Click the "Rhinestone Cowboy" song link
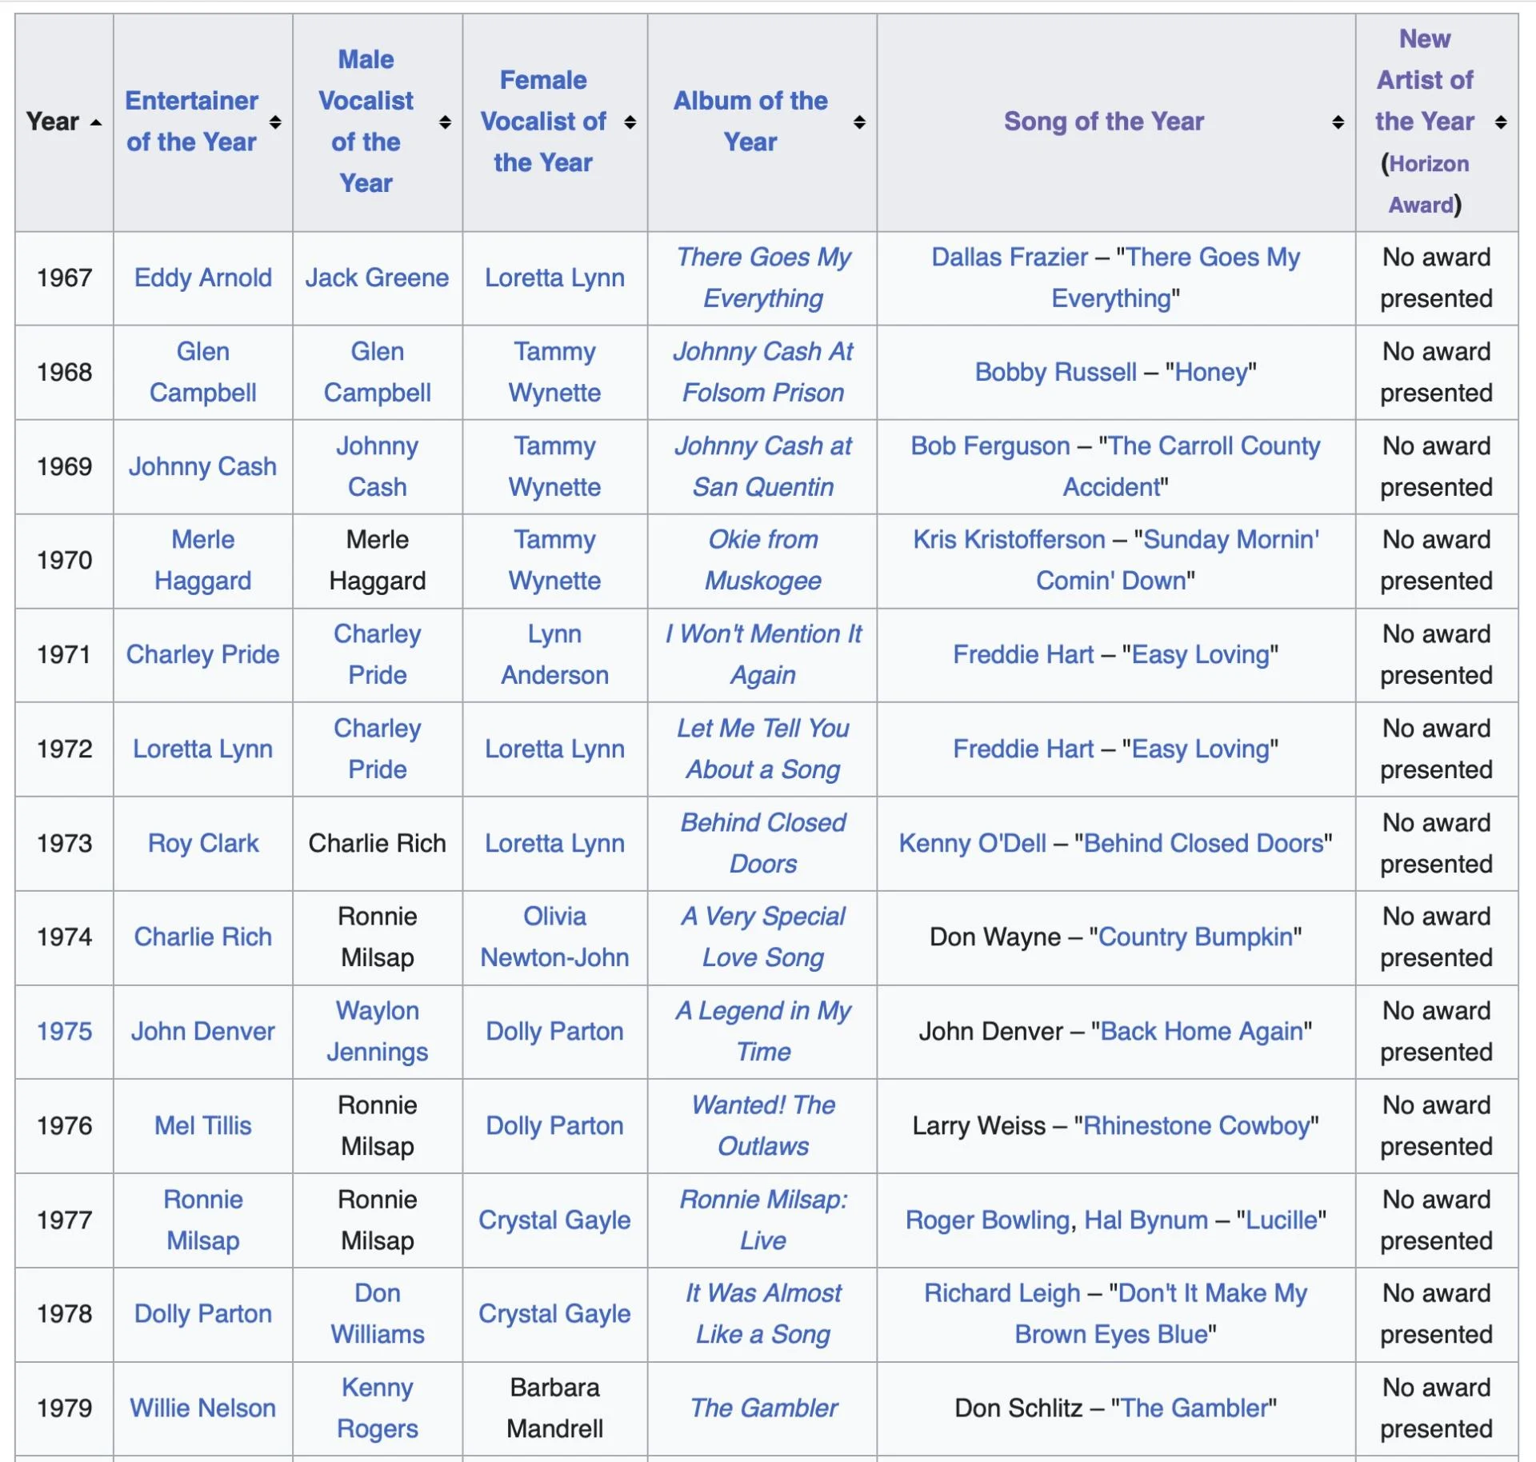This screenshot has width=1536, height=1462. click(1196, 1125)
